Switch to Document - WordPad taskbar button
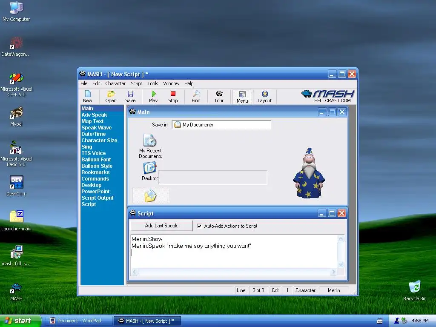This screenshot has width=436, height=327. (x=79, y=321)
